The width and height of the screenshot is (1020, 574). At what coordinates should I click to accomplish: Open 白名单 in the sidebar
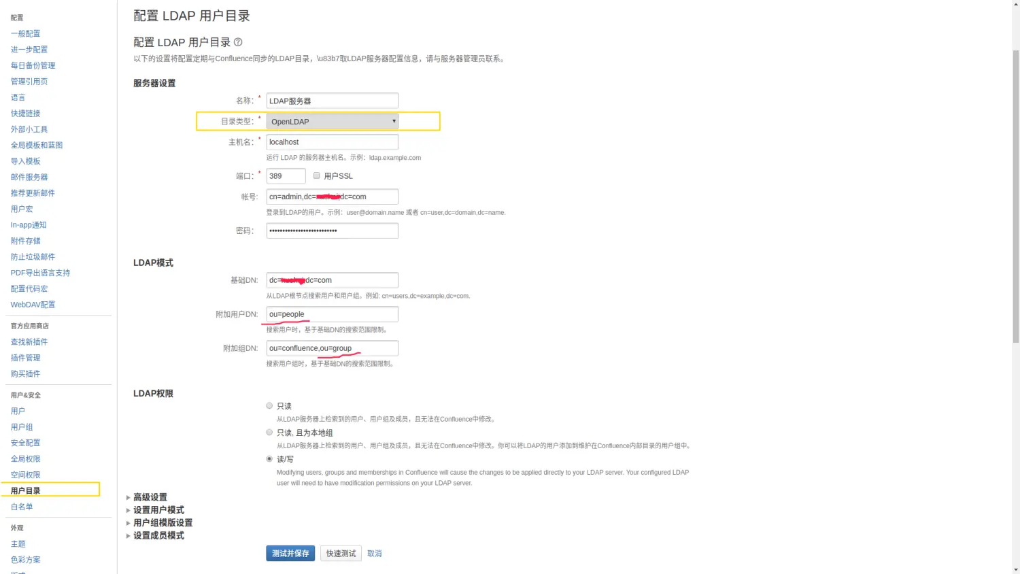click(22, 507)
